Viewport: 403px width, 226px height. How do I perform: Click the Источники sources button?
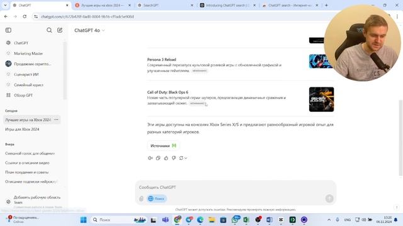[163, 146]
